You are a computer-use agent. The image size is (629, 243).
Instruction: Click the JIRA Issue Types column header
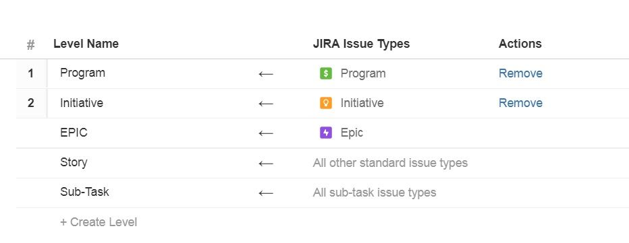point(361,44)
